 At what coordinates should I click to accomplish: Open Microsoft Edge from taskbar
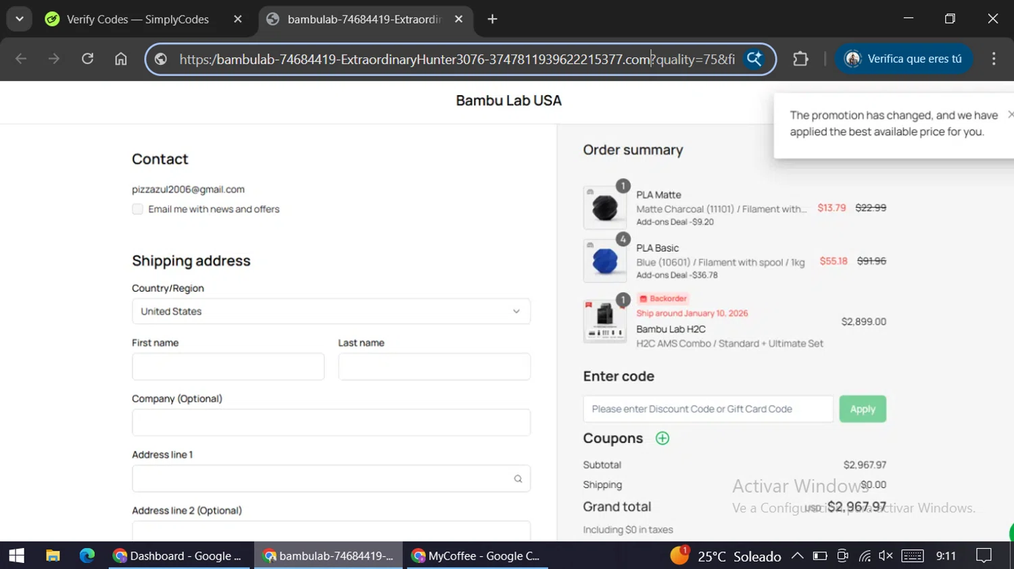(x=87, y=556)
